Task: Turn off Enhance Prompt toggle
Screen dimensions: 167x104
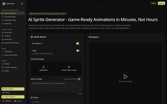Action: tap(80, 79)
